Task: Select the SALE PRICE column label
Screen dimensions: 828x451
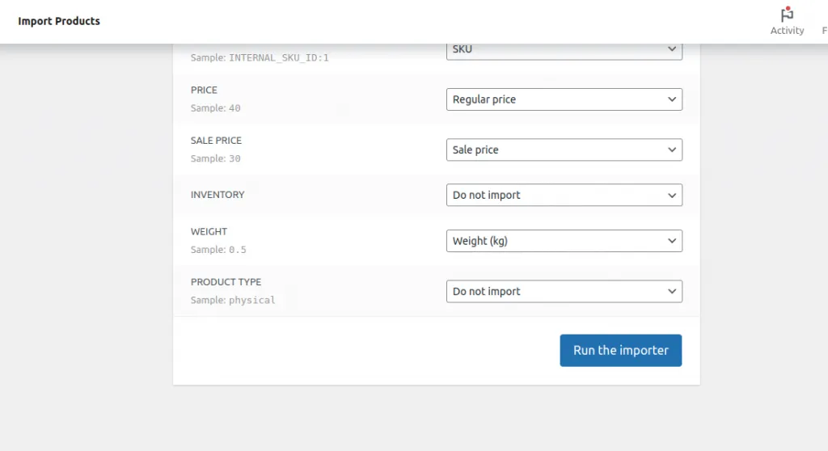Action: (216, 141)
